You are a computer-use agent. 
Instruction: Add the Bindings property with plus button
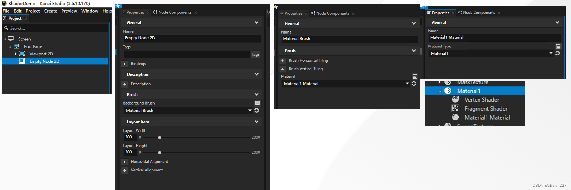(x=125, y=64)
